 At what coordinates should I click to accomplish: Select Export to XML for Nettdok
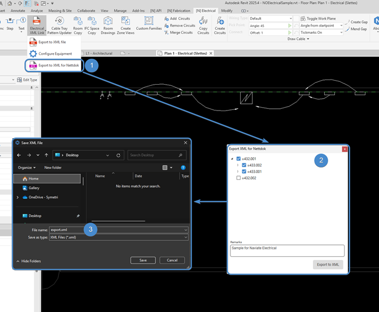55,65
